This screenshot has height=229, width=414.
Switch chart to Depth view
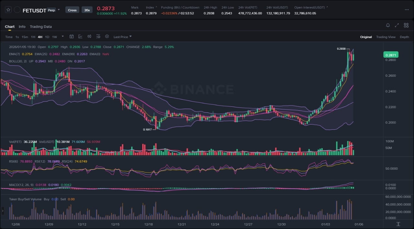(x=404, y=37)
